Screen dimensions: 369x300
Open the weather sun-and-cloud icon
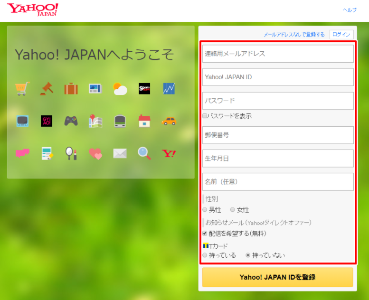[x=120, y=89]
